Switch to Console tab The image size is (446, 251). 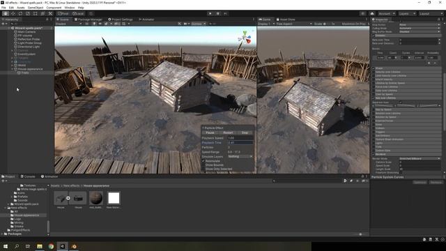coord(28,176)
